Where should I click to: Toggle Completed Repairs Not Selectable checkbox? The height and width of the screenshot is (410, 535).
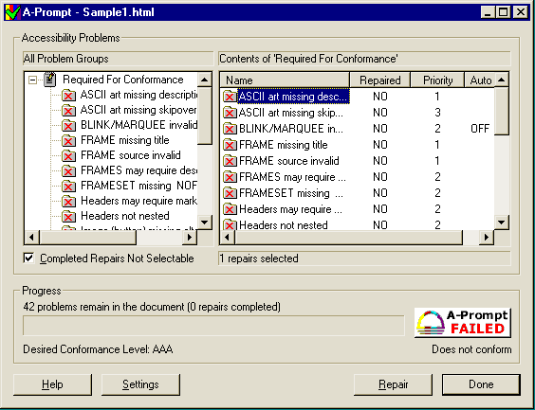(x=29, y=258)
